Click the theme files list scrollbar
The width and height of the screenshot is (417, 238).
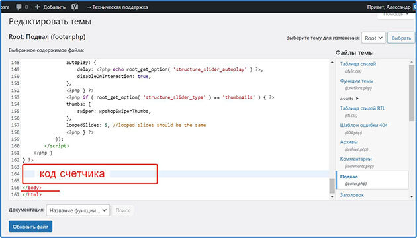coord(412,93)
